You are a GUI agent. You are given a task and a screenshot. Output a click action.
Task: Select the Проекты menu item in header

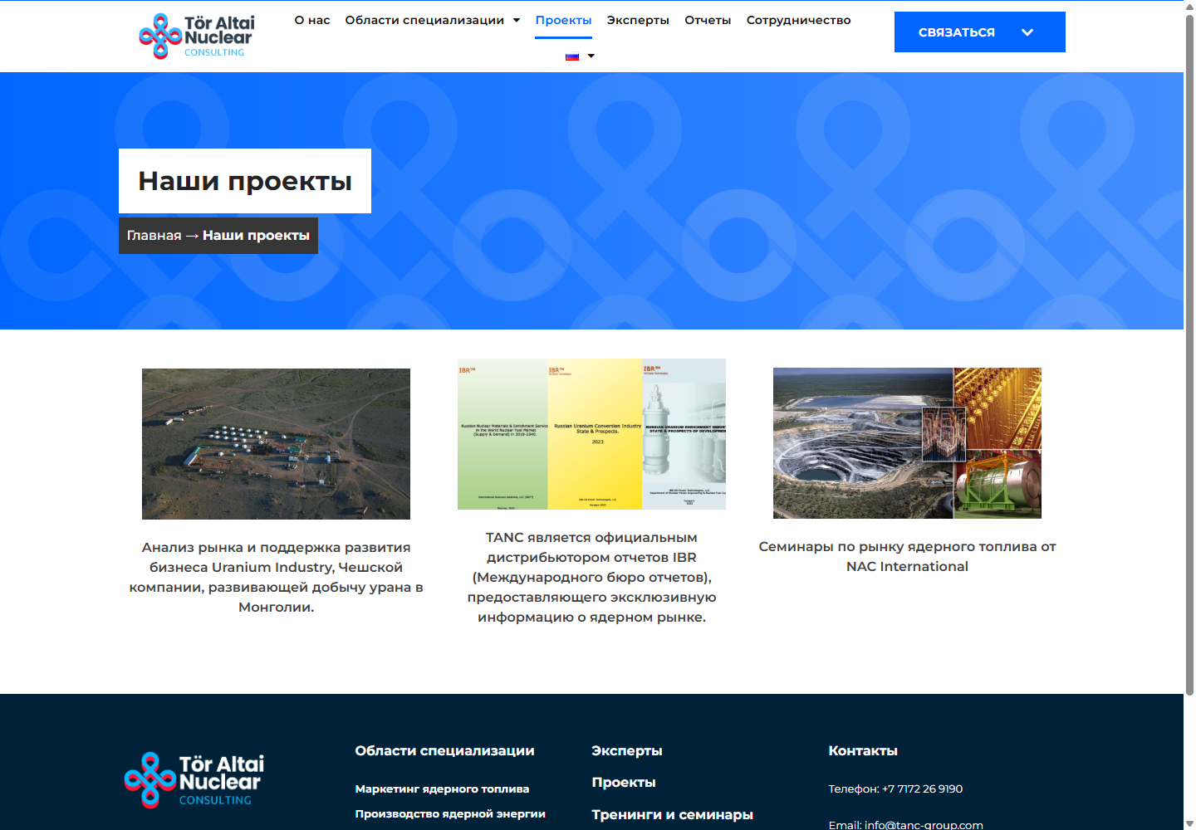click(563, 20)
